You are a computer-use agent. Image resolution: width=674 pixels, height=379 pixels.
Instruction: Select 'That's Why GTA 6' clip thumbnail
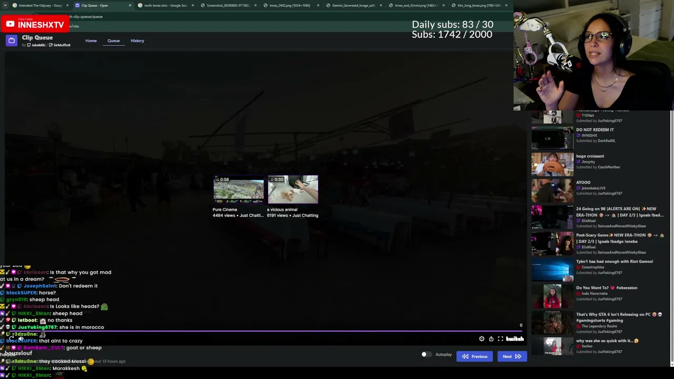tap(552, 323)
